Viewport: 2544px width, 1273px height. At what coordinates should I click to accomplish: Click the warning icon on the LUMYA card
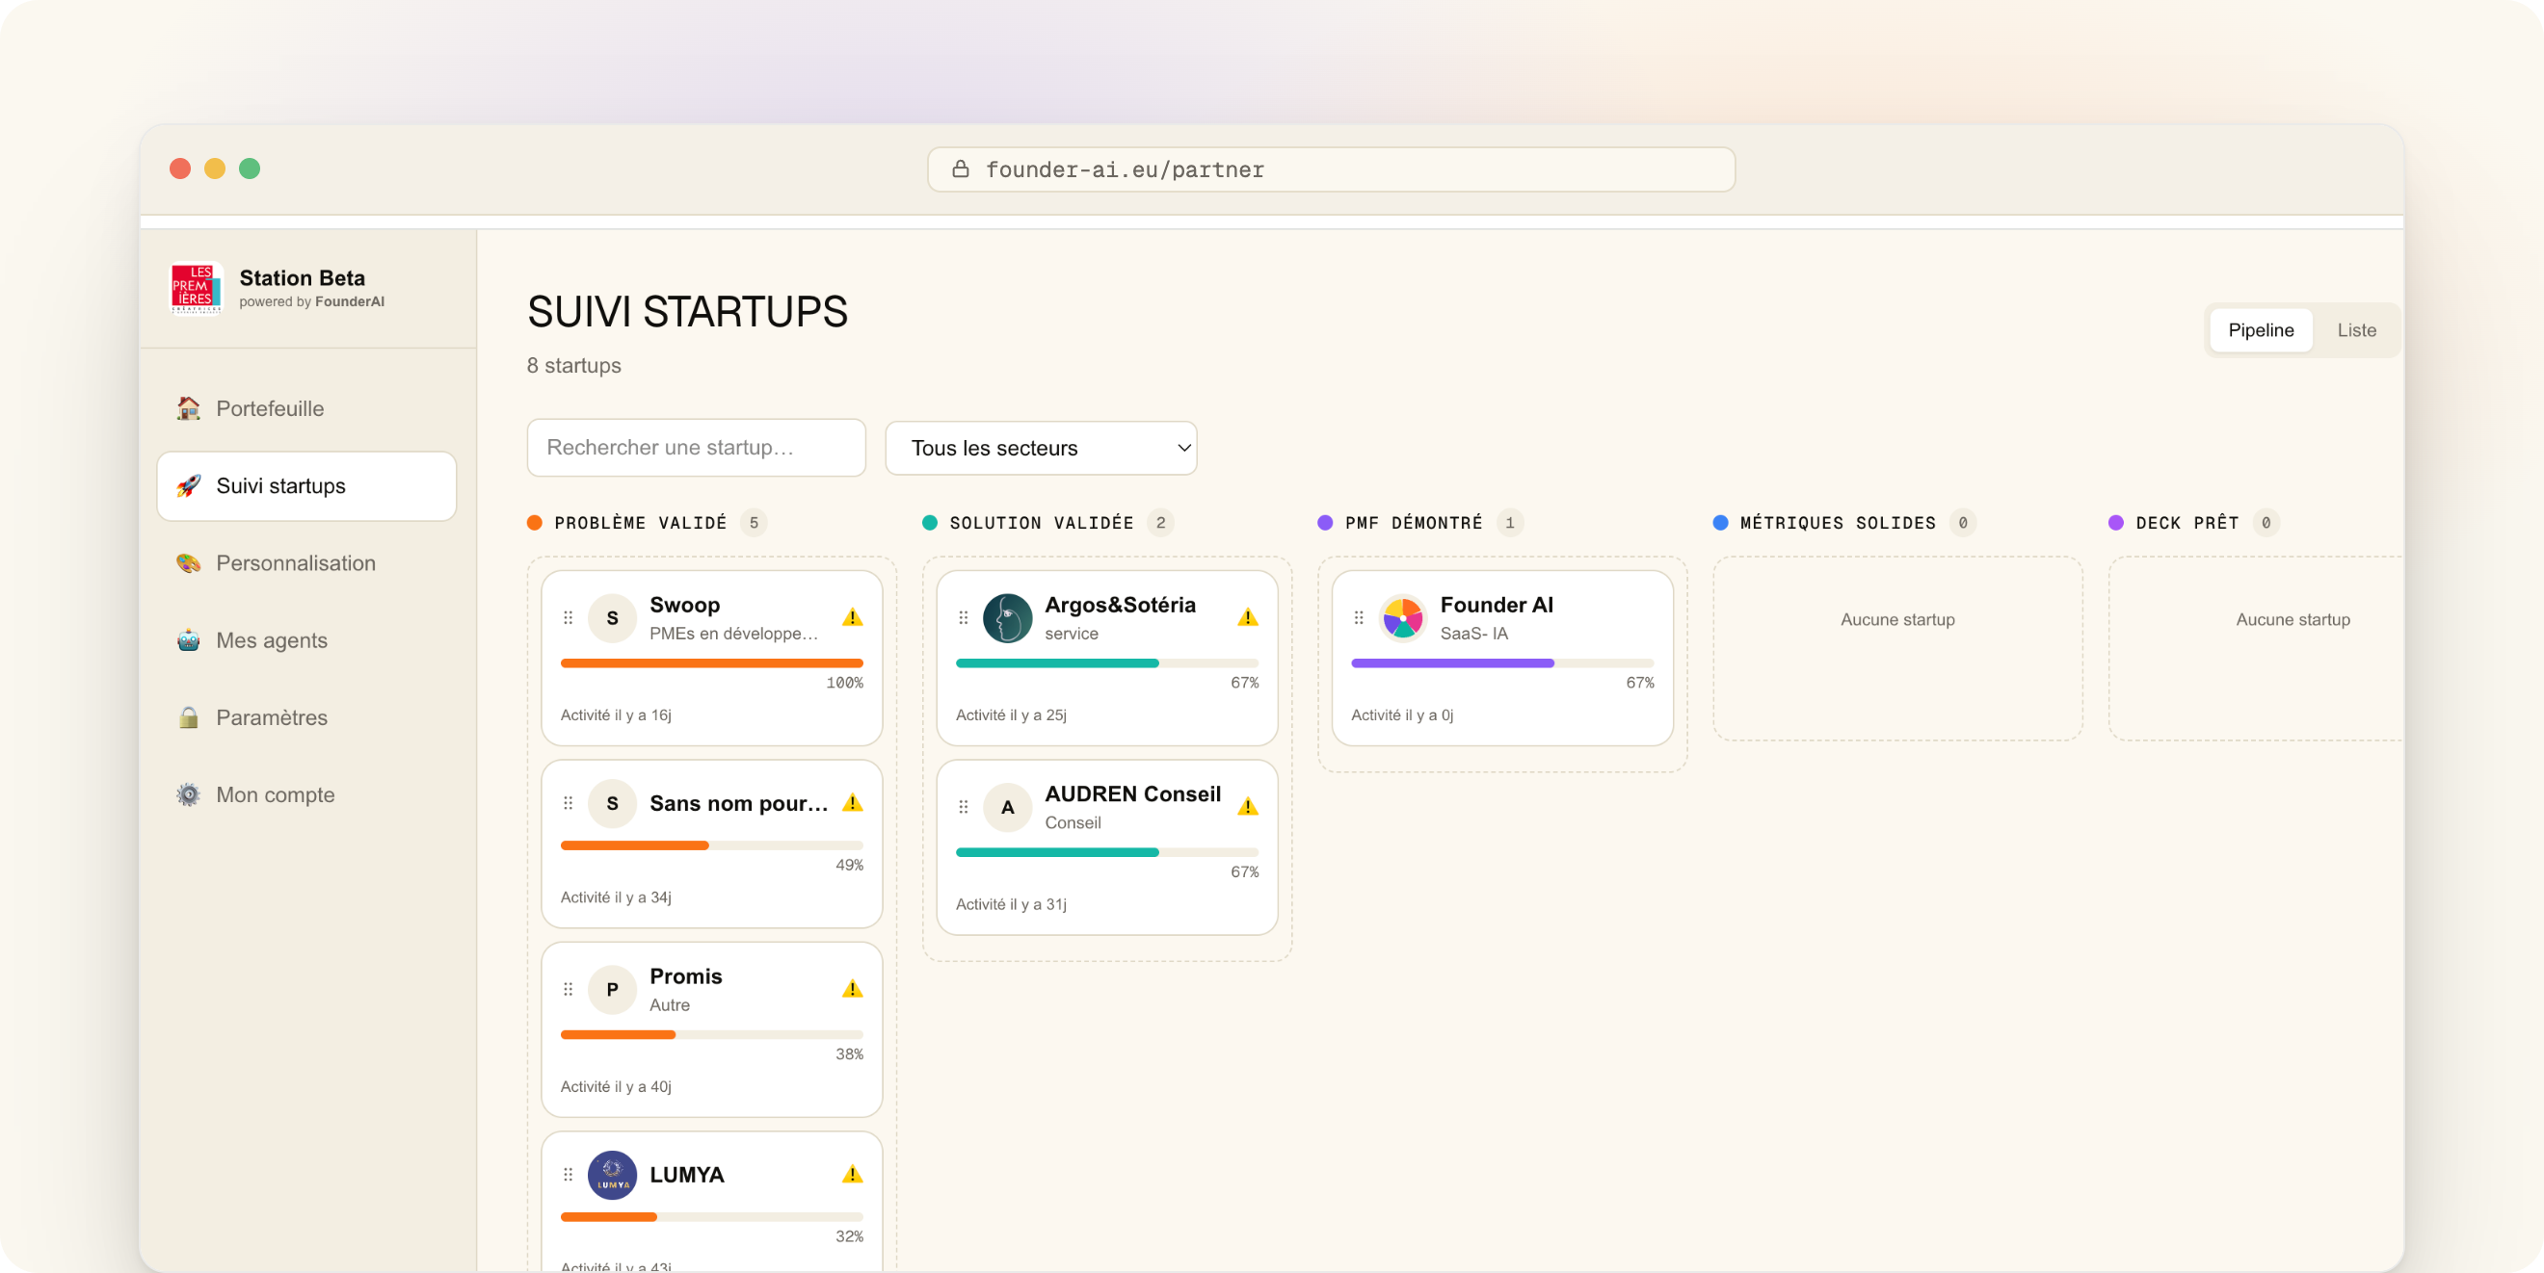point(852,1175)
